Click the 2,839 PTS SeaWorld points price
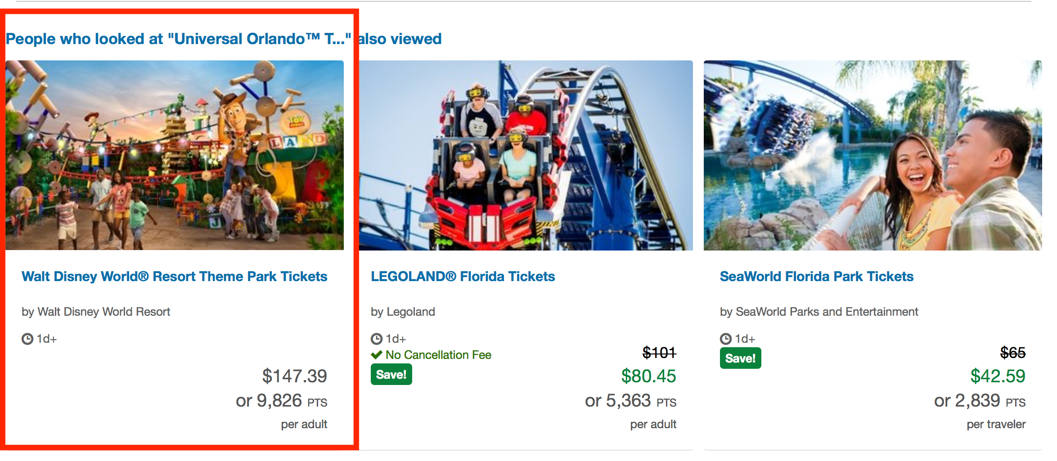The height and width of the screenshot is (461, 1057). pos(980,401)
